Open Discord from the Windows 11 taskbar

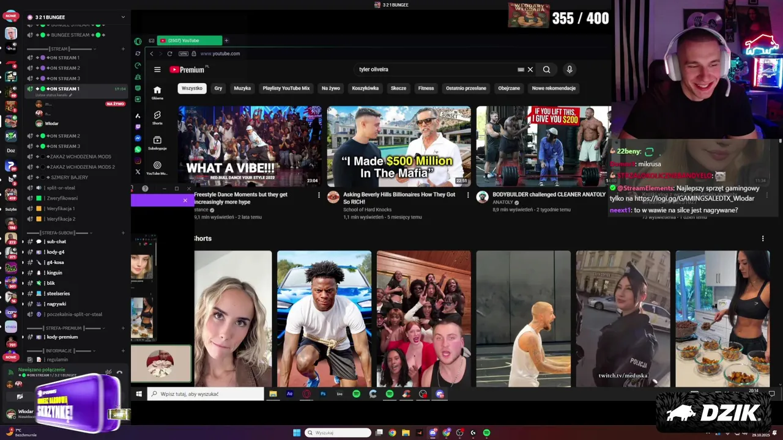click(432, 433)
